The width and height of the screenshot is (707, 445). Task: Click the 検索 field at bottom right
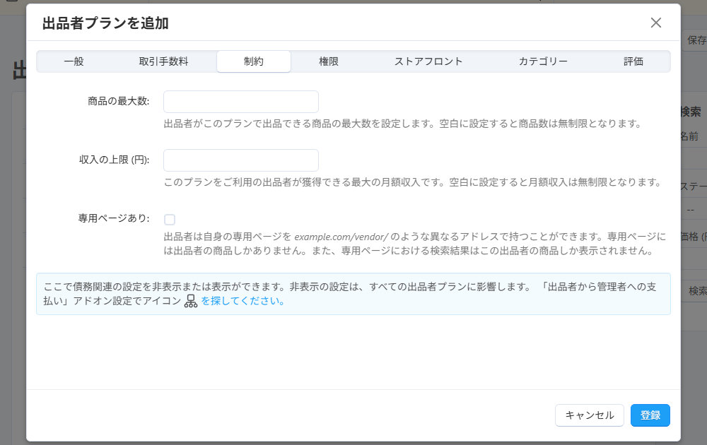699,291
